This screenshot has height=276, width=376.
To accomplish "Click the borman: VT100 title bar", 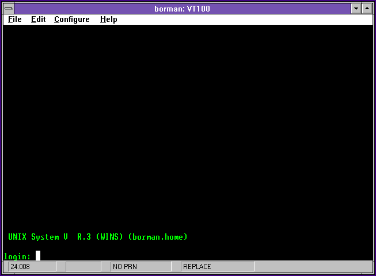I will click(x=183, y=9).
